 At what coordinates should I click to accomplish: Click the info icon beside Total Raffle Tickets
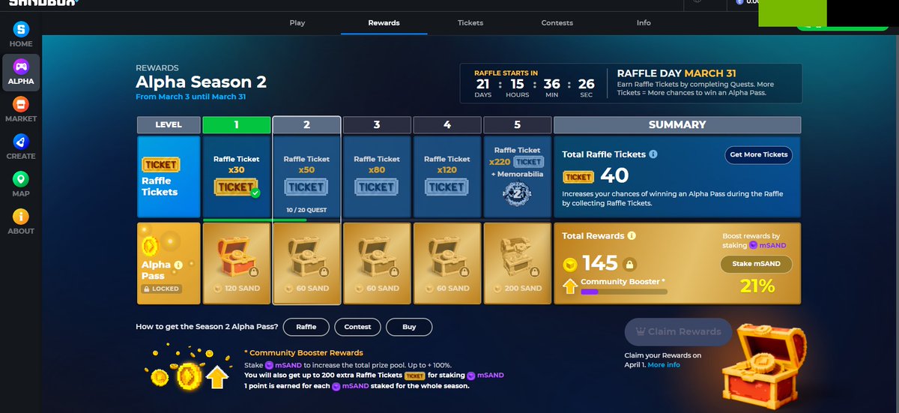pyautogui.click(x=653, y=154)
